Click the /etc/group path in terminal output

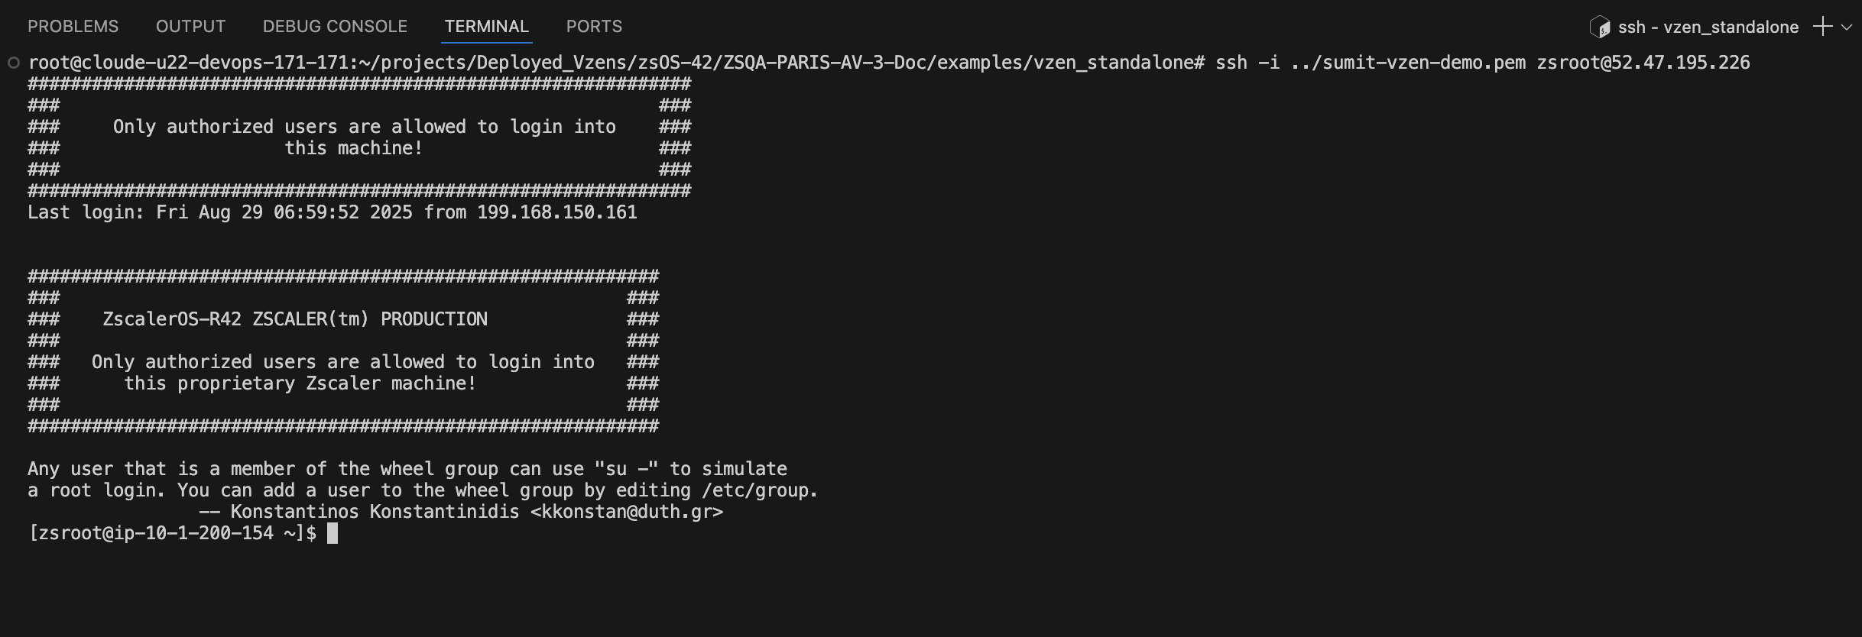(x=757, y=490)
